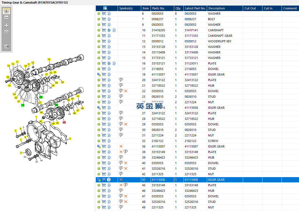Image resolution: width=299 pixels, height=212 pixels.
Task: Open the S supersession icon for item 16 PLATE
Action: [x=109, y=63]
